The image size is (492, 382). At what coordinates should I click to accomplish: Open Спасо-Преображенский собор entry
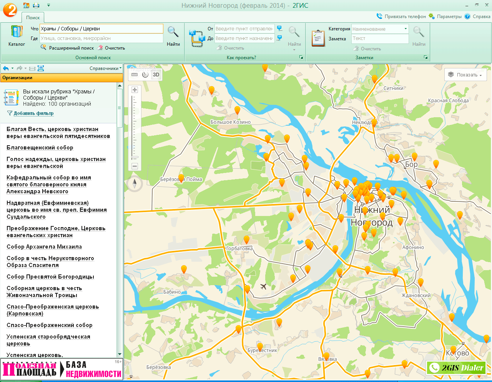(50, 325)
